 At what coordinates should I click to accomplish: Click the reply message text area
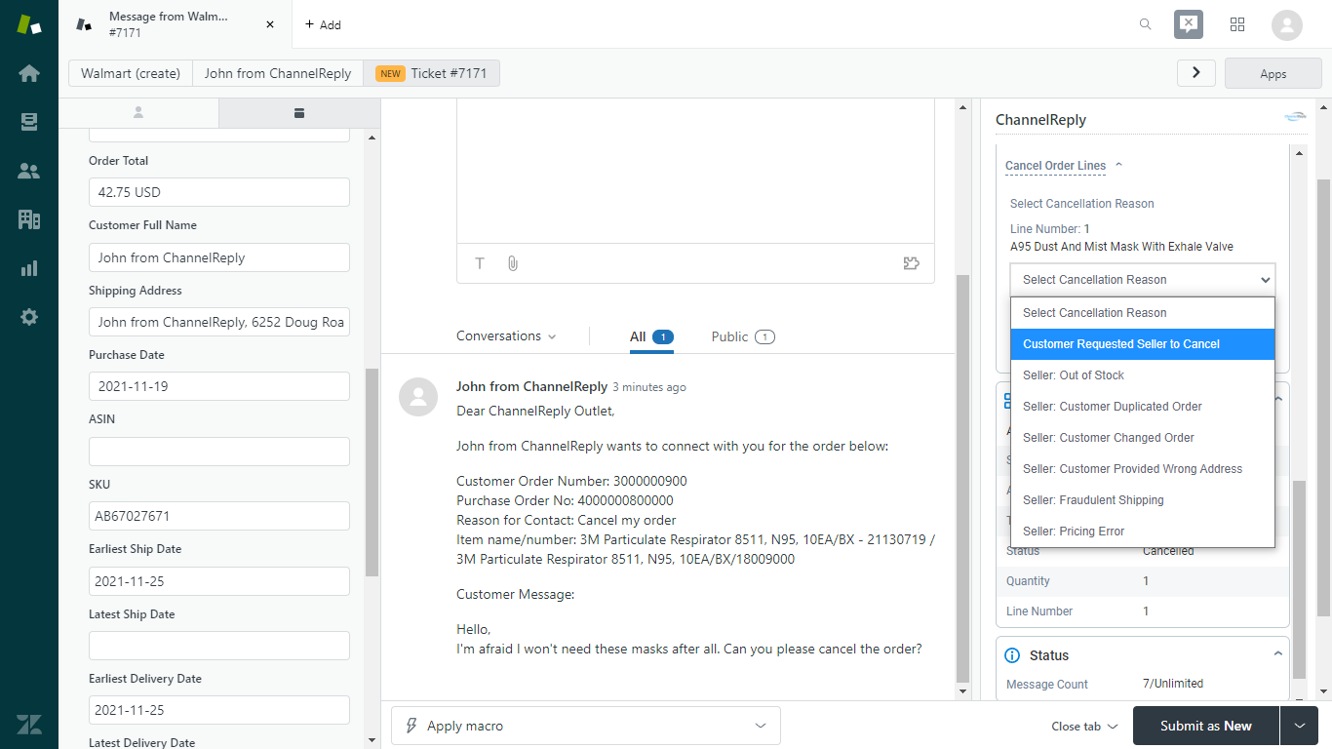pos(695,171)
